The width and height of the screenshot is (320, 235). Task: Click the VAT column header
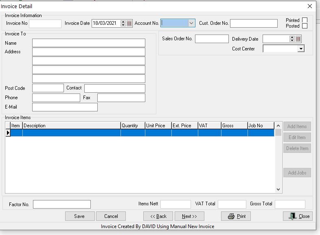coord(210,126)
